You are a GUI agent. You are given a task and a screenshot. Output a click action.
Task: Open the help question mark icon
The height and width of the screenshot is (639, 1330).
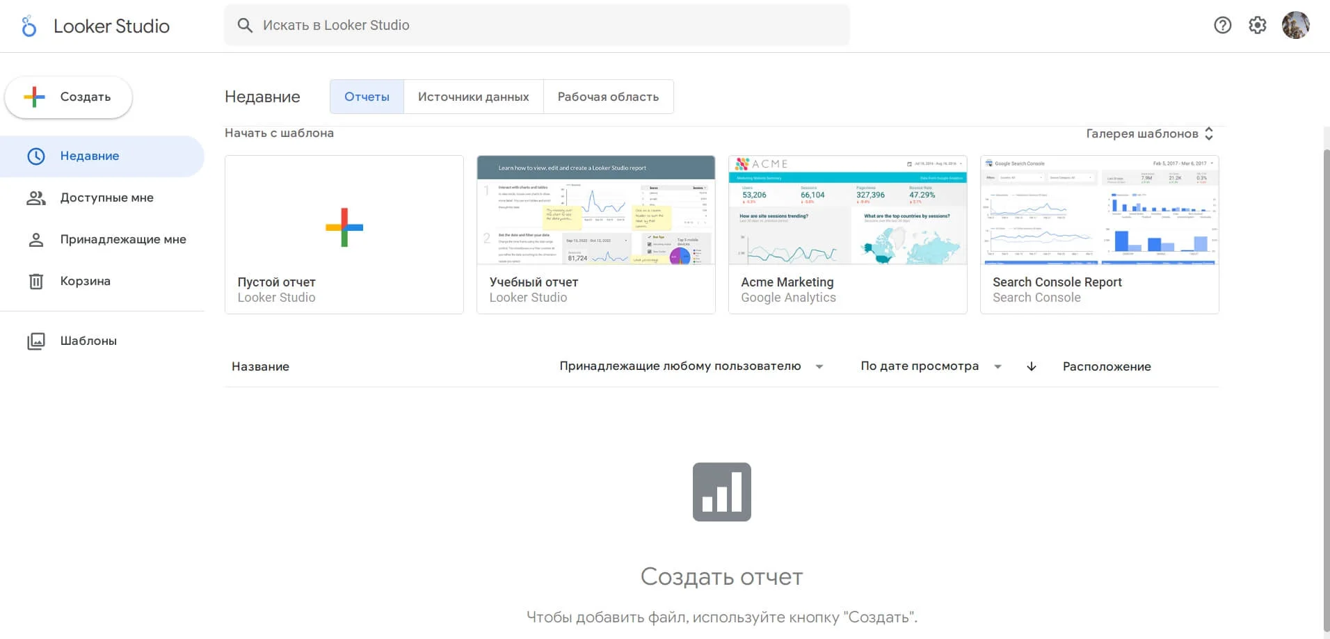(1222, 26)
